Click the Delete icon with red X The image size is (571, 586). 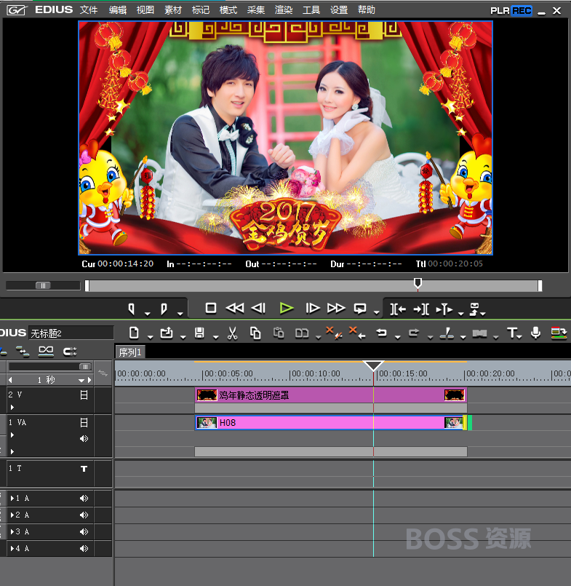pos(333,333)
